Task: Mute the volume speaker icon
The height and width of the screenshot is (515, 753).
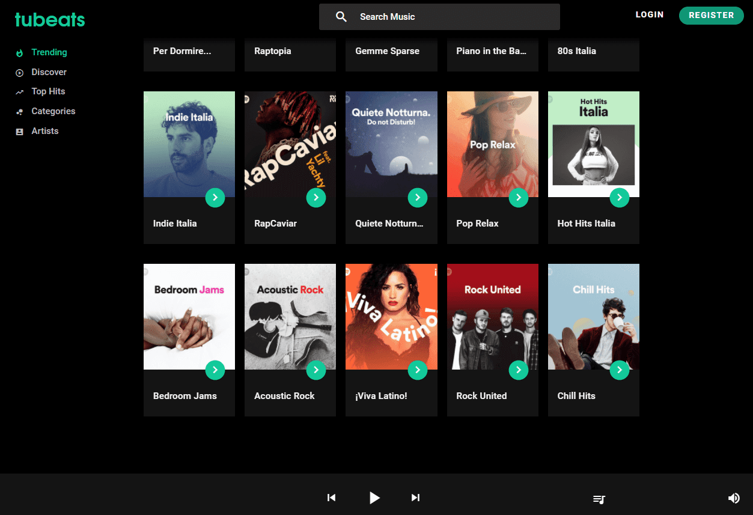Action: pyautogui.click(x=734, y=498)
